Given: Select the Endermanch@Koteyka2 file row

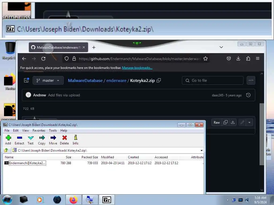Looking at the screenshot, I should [x=103, y=163].
